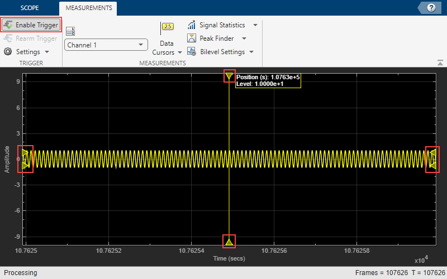Expand the Signal Statistics options arrow
This screenshot has height=279, width=447.
(x=255, y=25)
